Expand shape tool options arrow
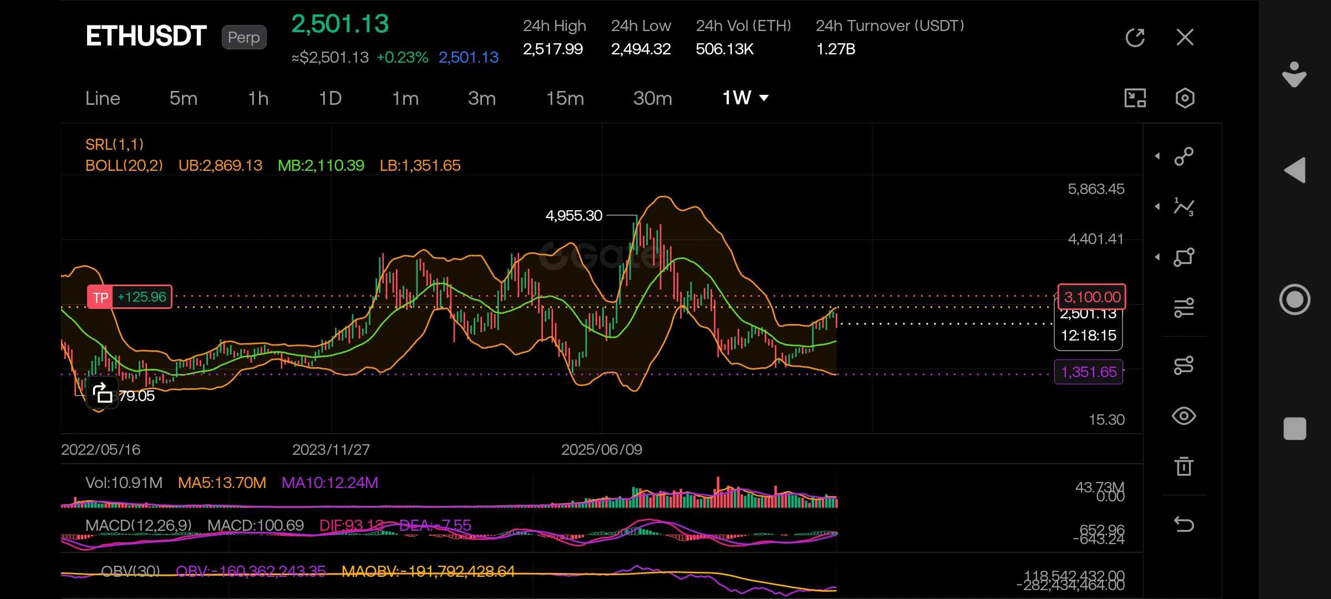The image size is (1331, 599). 1157,257
